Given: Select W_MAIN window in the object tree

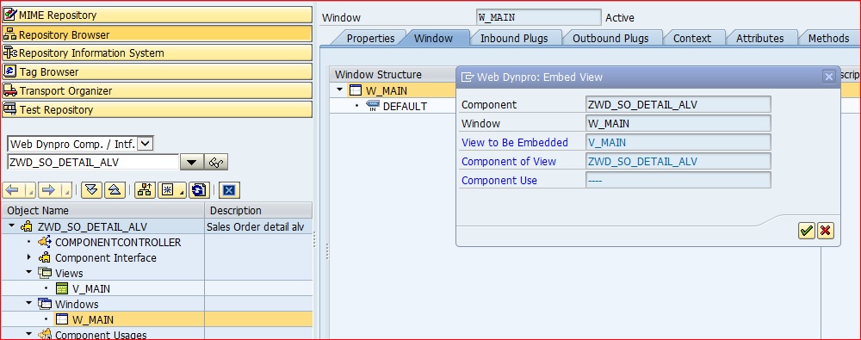Looking at the screenshot, I should pos(93,319).
